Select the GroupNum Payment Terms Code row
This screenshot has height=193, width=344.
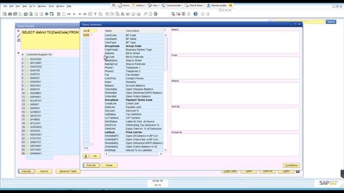pos(134,100)
